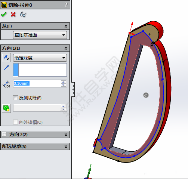Click the rotation center marker in model
Viewport: 188px width, 179px height.
click(146, 95)
